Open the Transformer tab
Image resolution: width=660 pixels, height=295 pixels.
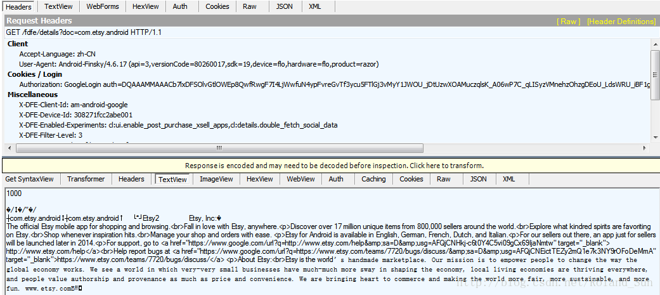pyautogui.click(x=86, y=179)
